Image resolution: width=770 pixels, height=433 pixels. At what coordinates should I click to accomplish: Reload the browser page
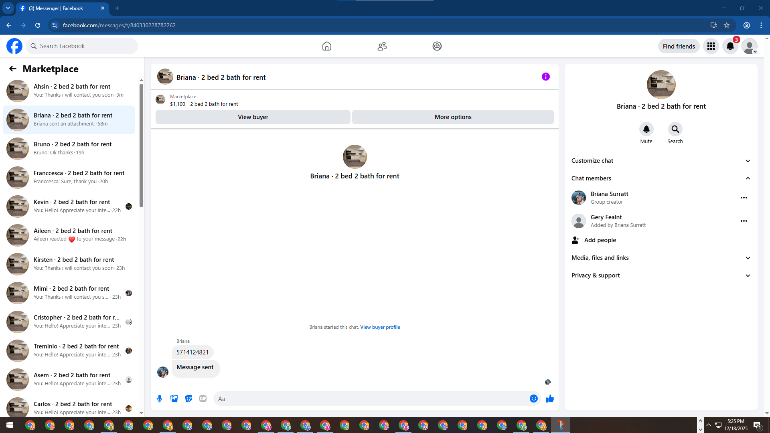[x=38, y=25]
